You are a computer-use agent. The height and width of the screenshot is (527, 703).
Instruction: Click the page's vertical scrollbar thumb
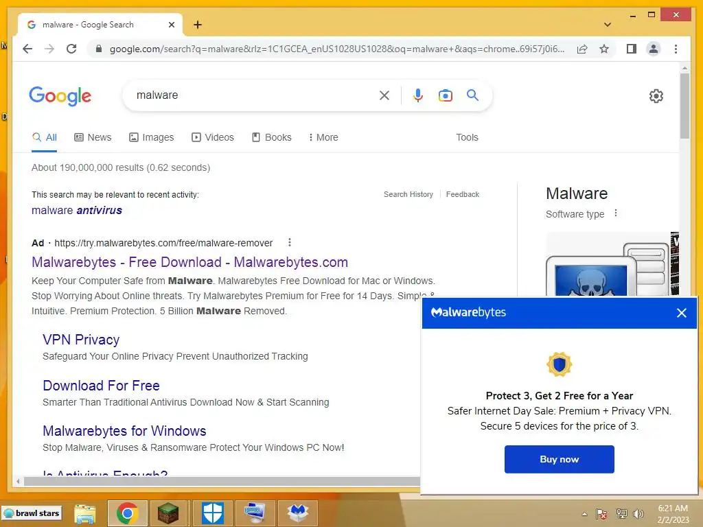(x=684, y=106)
